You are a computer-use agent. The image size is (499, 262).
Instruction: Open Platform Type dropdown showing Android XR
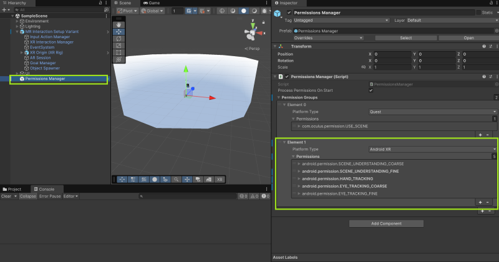pos(433,149)
